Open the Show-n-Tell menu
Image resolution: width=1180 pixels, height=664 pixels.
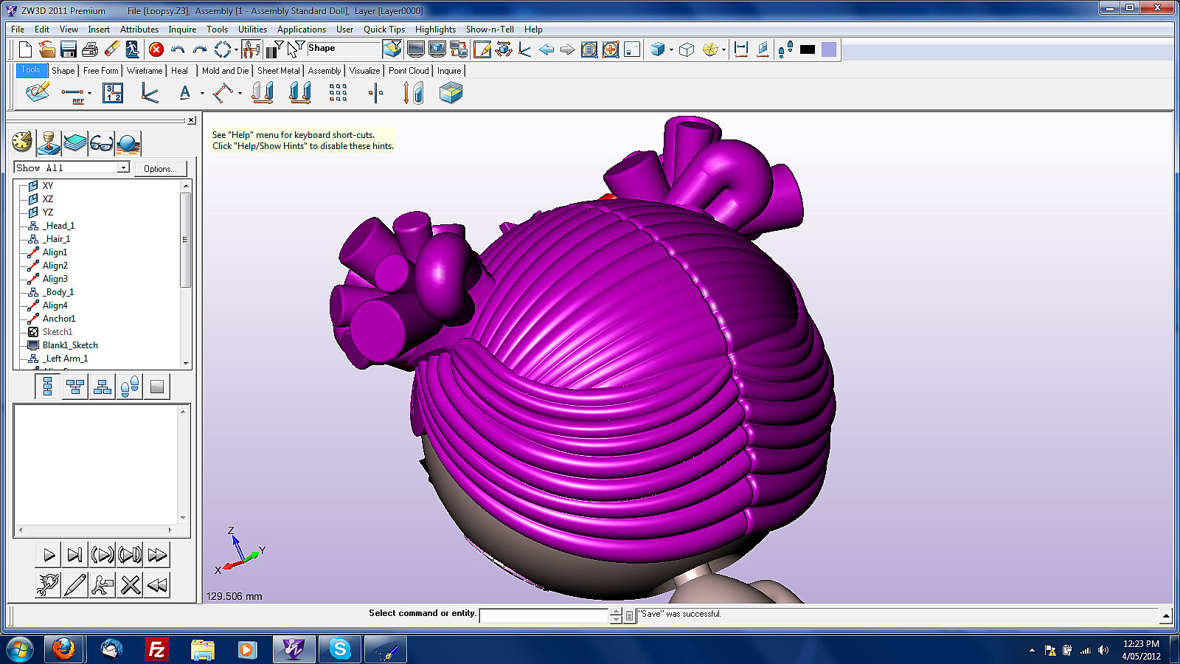tap(490, 30)
